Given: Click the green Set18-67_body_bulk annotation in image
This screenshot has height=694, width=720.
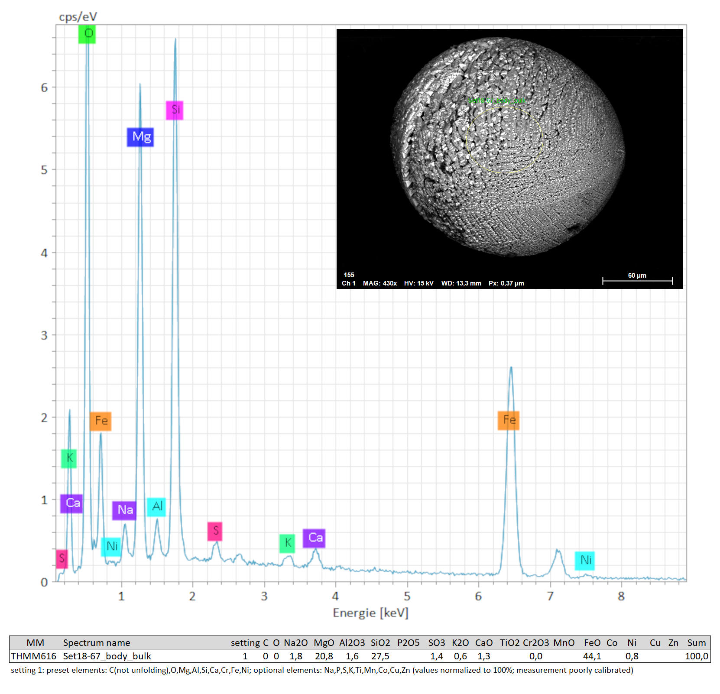Looking at the screenshot, I should (496, 101).
